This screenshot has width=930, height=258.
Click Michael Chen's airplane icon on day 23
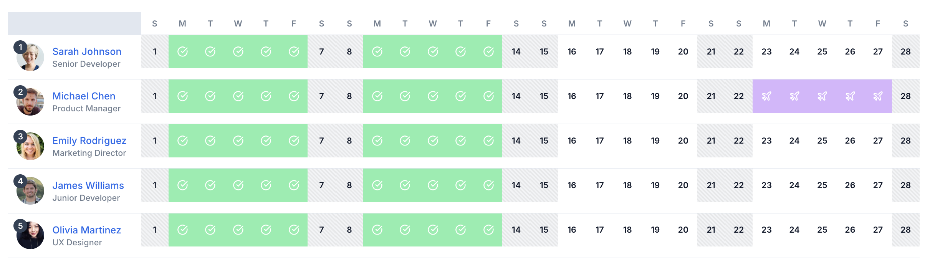coord(766,96)
